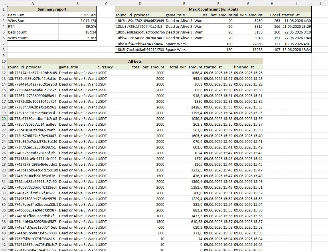Select bet amount 1000 in row 37
This screenshot has width=328, height=251.
[x=140, y=216]
